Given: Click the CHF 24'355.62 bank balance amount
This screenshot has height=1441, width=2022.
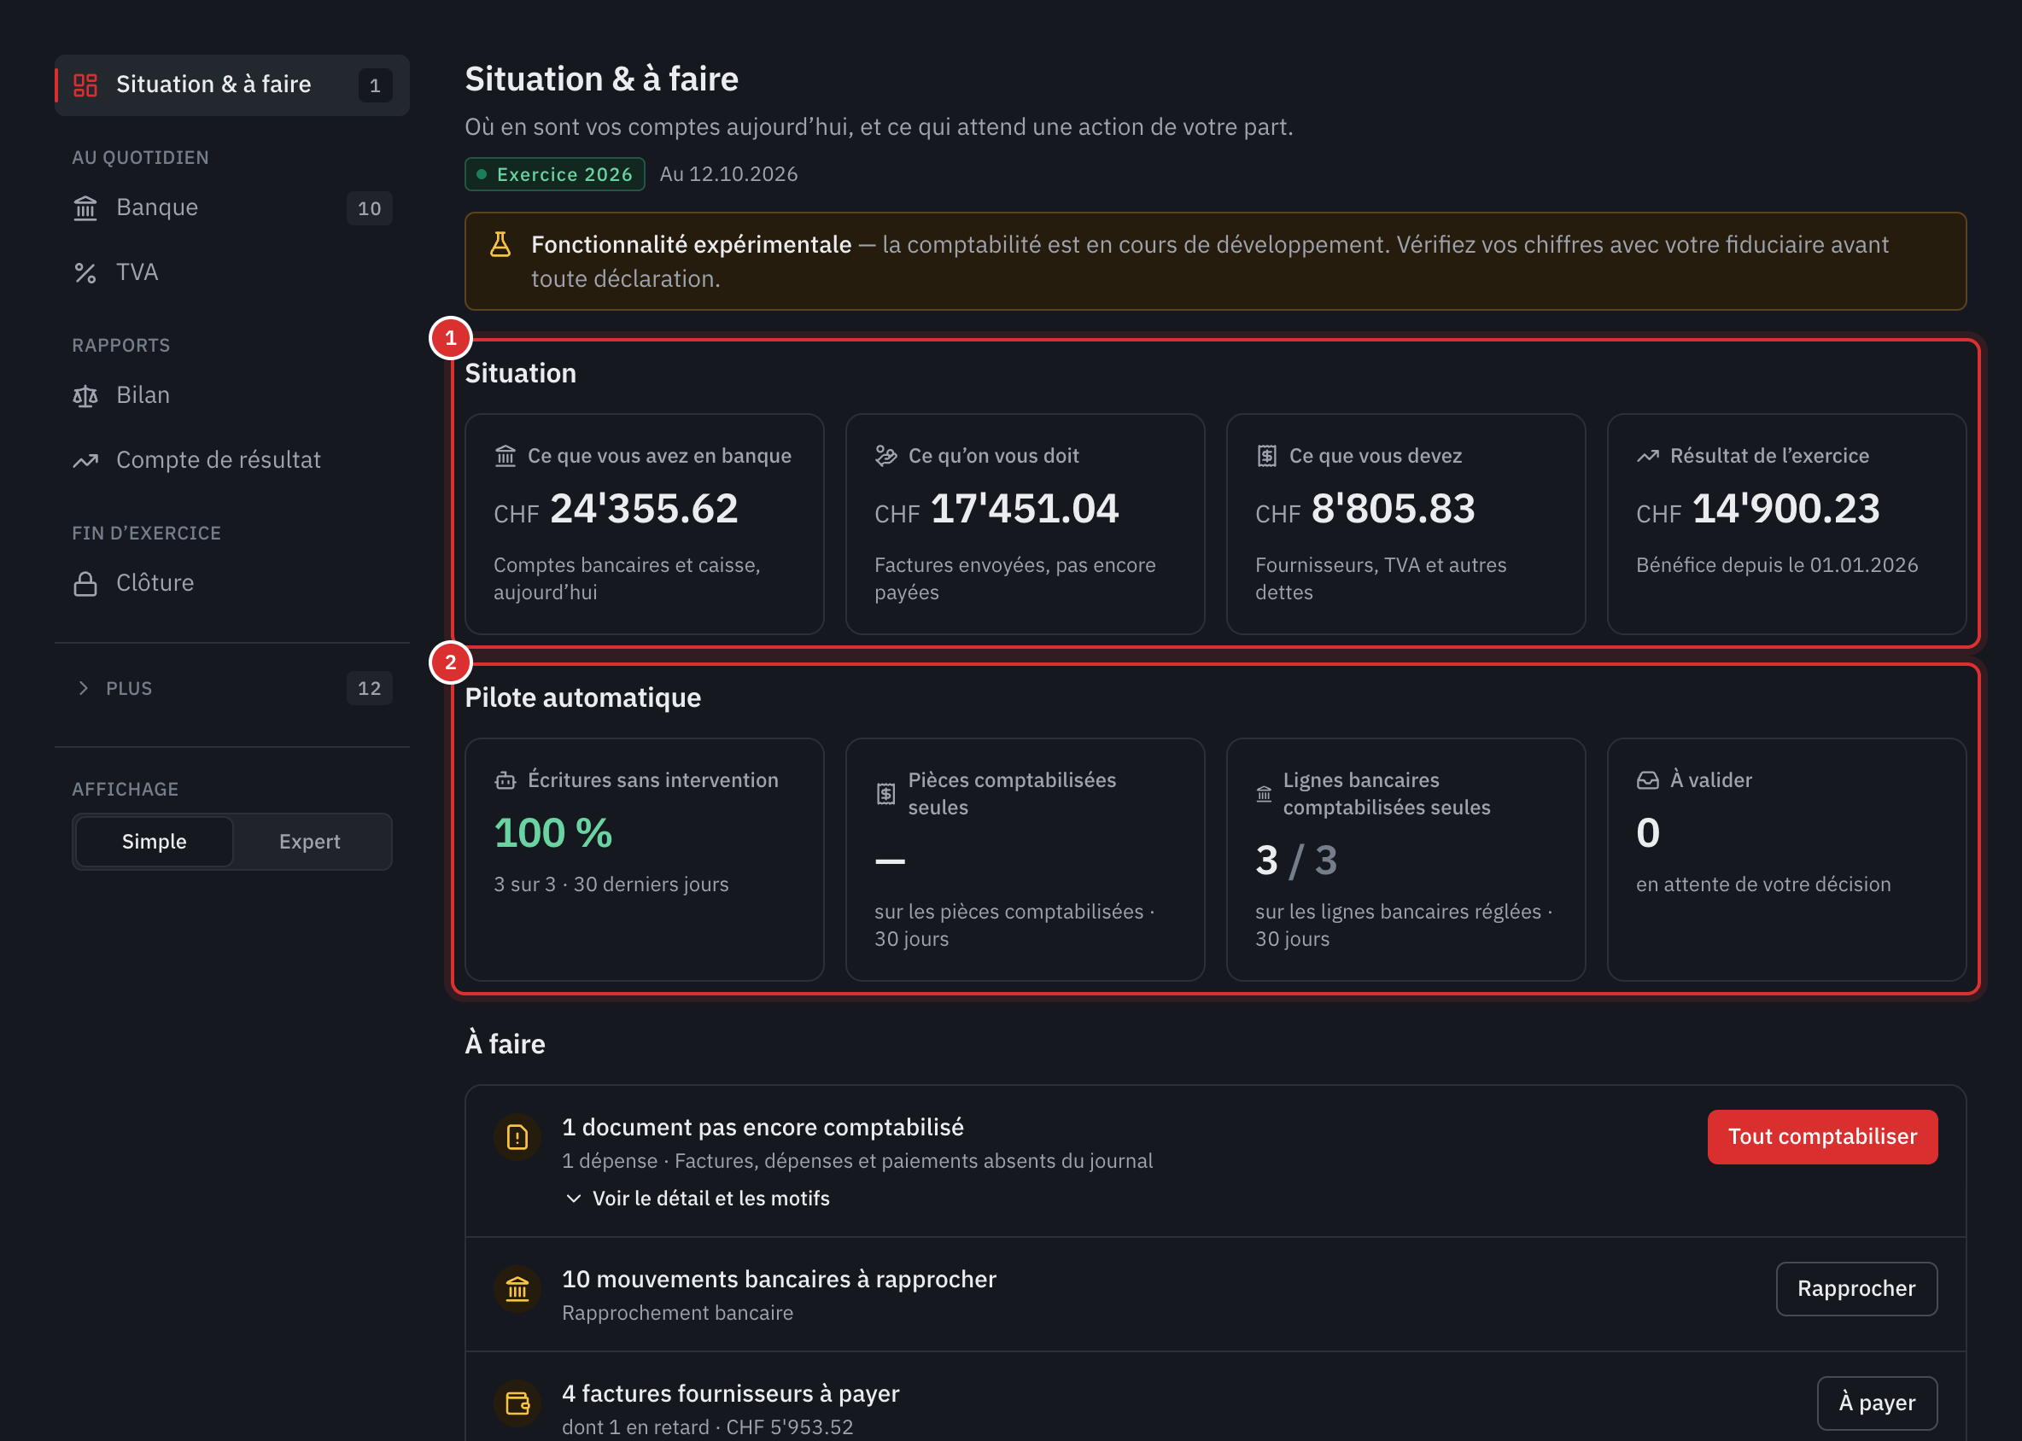Looking at the screenshot, I should (616, 510).
